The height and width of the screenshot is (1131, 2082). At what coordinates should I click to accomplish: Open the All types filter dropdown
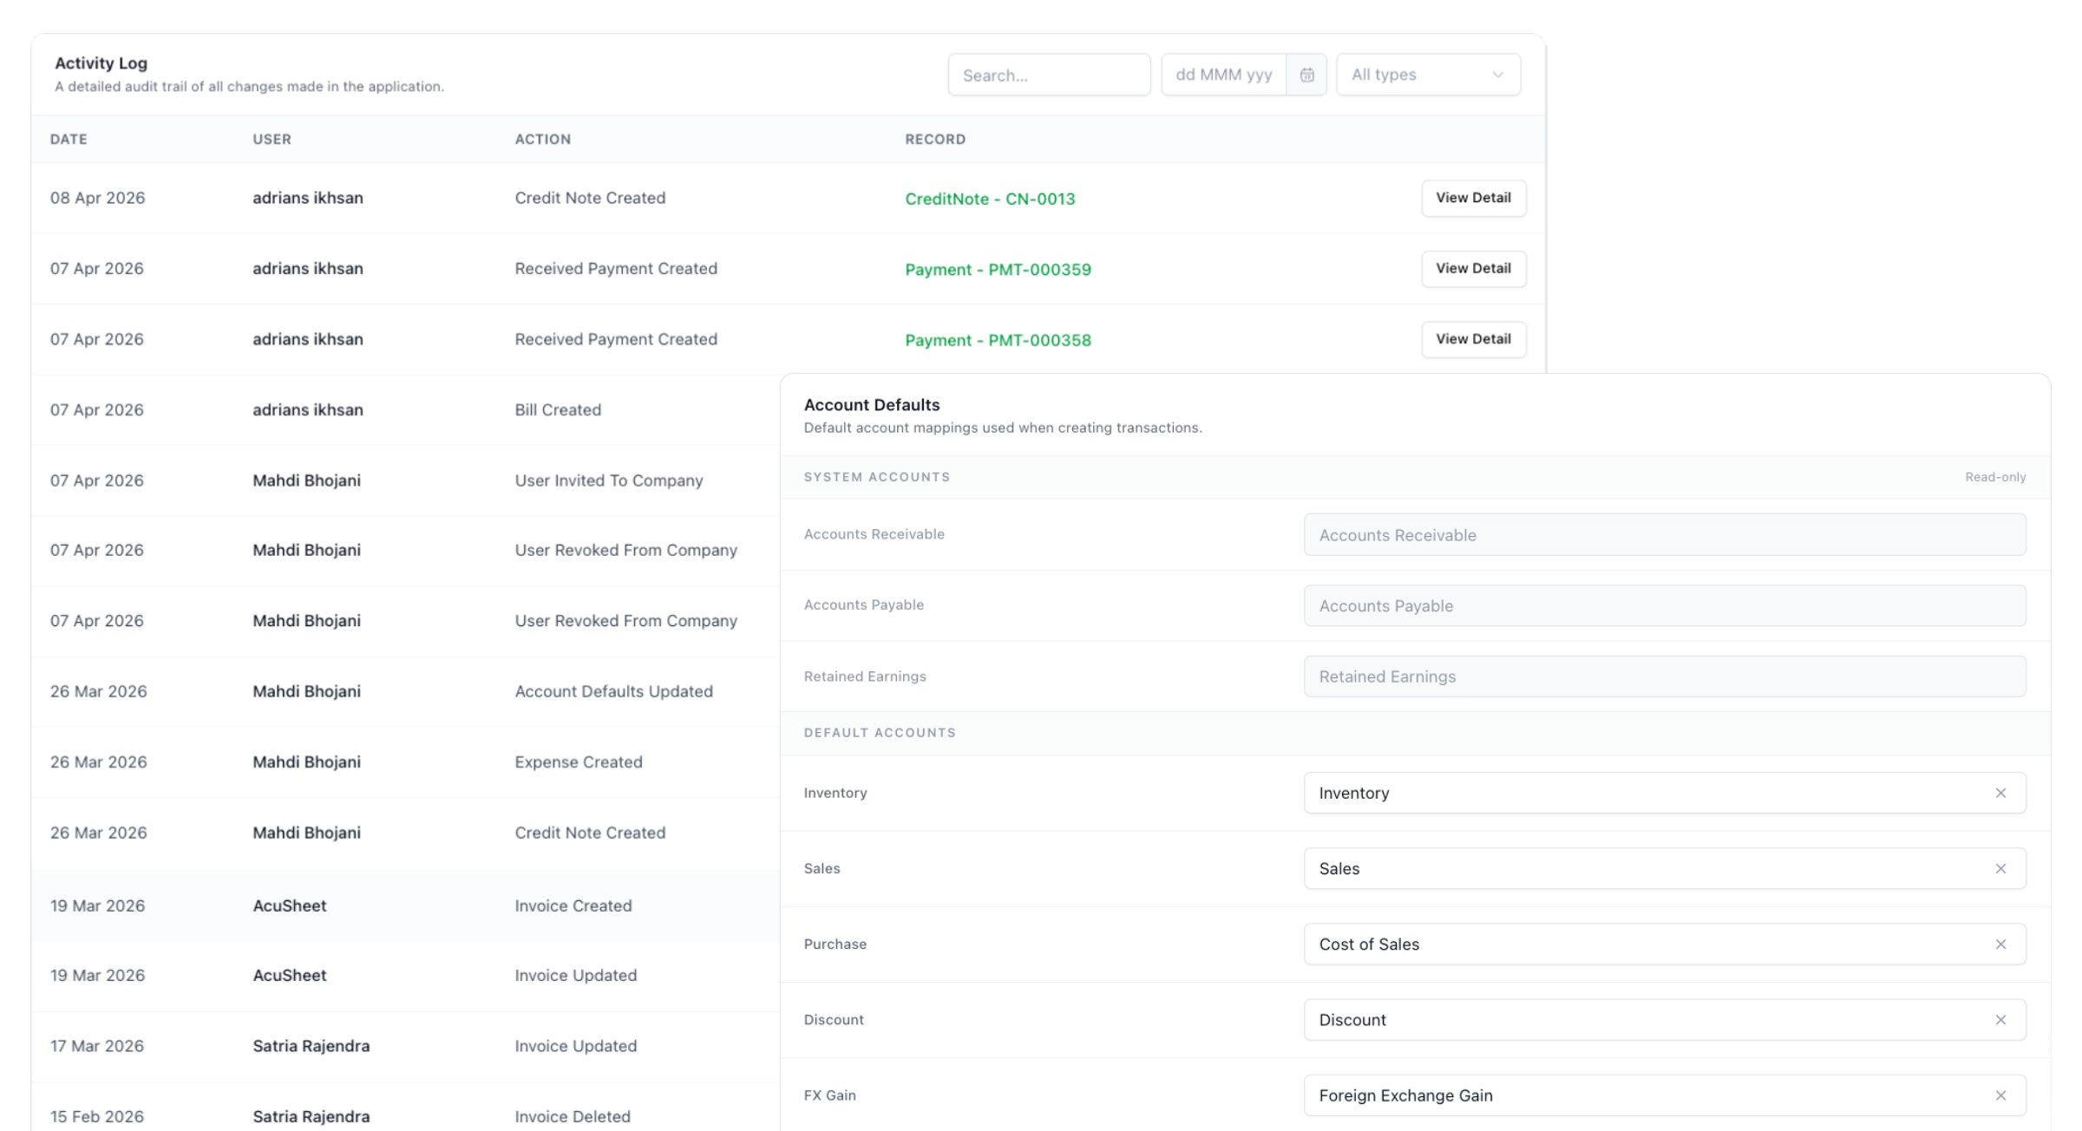click(x=1427, y=75)
